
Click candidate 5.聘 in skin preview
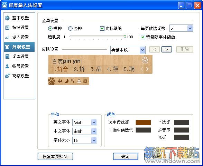[129, 69]
